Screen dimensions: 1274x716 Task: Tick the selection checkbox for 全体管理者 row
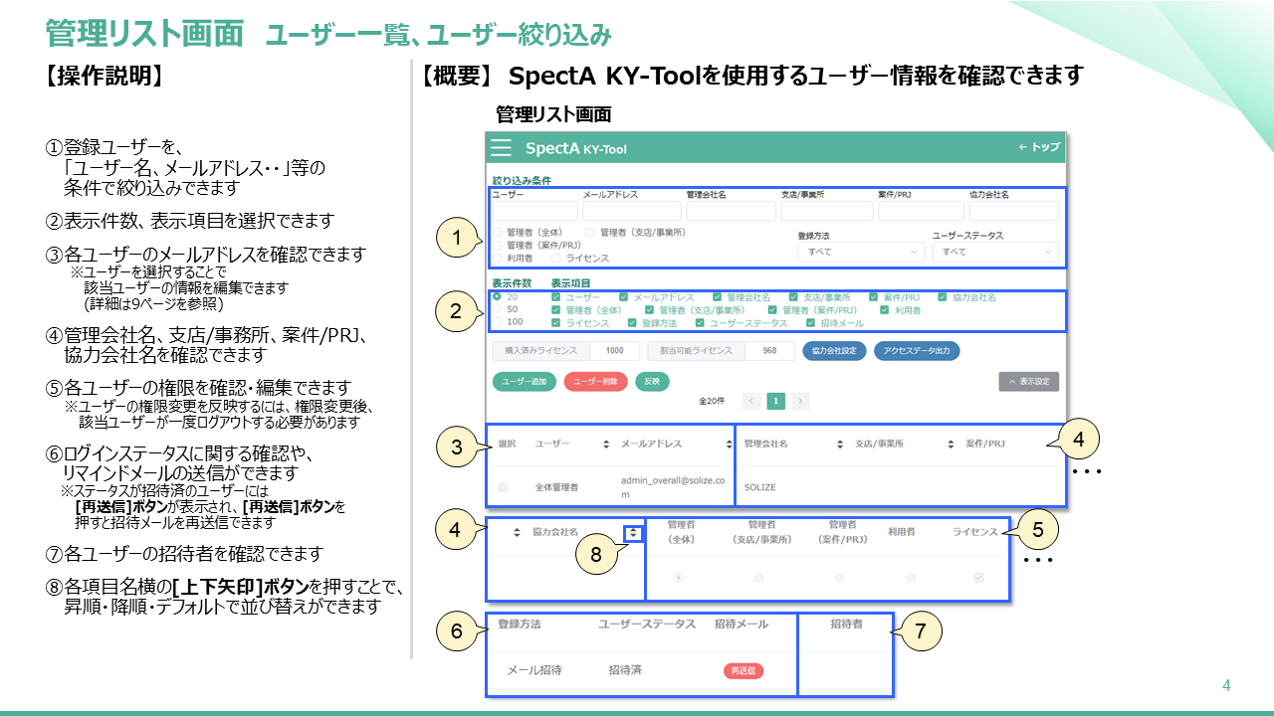503,487
